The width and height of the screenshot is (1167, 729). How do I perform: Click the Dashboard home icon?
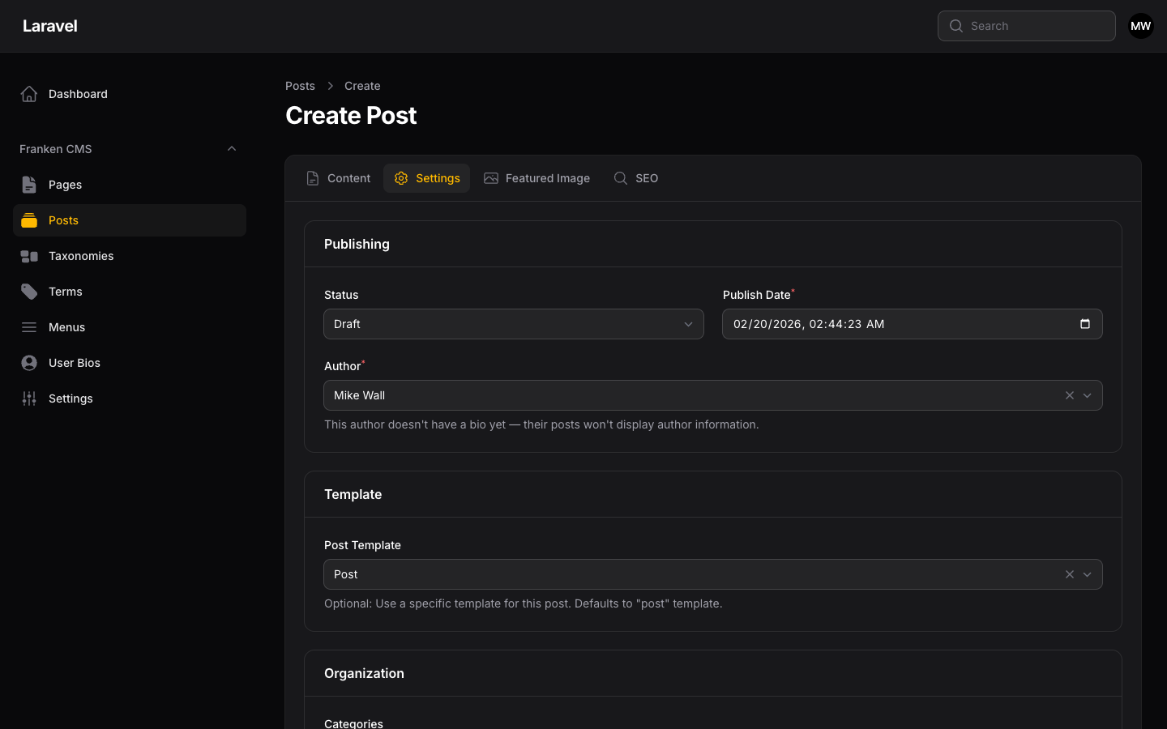click(29, 93)
